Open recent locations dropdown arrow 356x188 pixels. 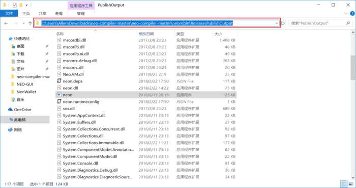pos(23,23)
